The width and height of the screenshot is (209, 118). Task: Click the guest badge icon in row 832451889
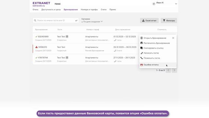[67, 36]
